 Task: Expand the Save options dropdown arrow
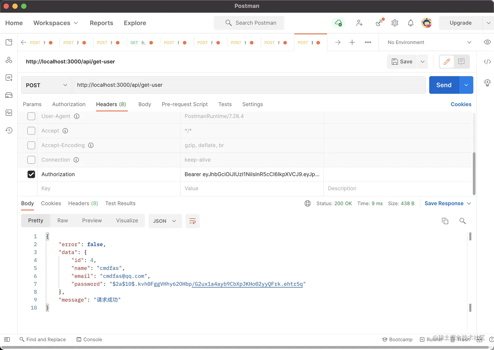point(422,61)
